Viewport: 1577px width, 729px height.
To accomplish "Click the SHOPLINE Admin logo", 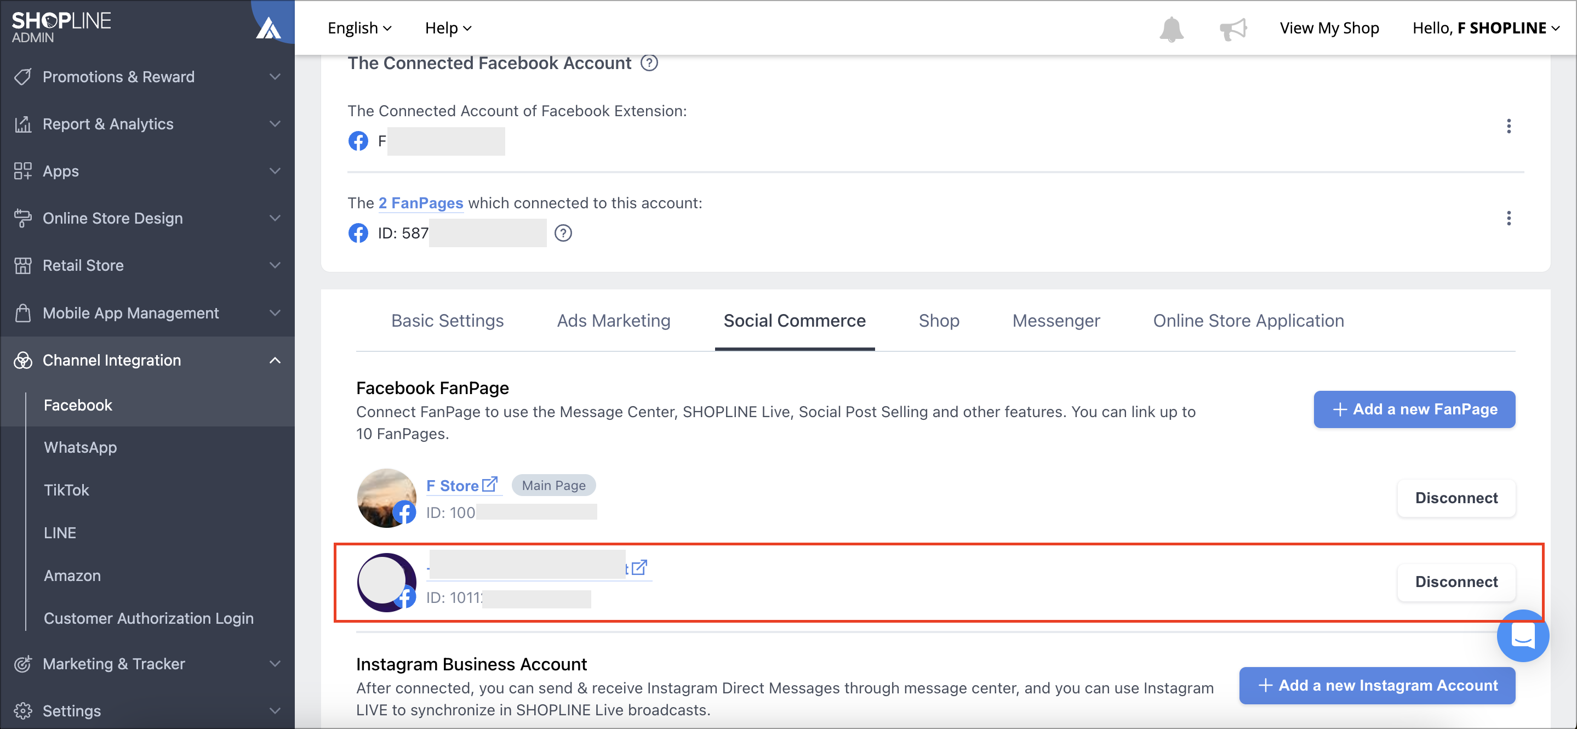I will pyautogui.click(x=61, y=27).
